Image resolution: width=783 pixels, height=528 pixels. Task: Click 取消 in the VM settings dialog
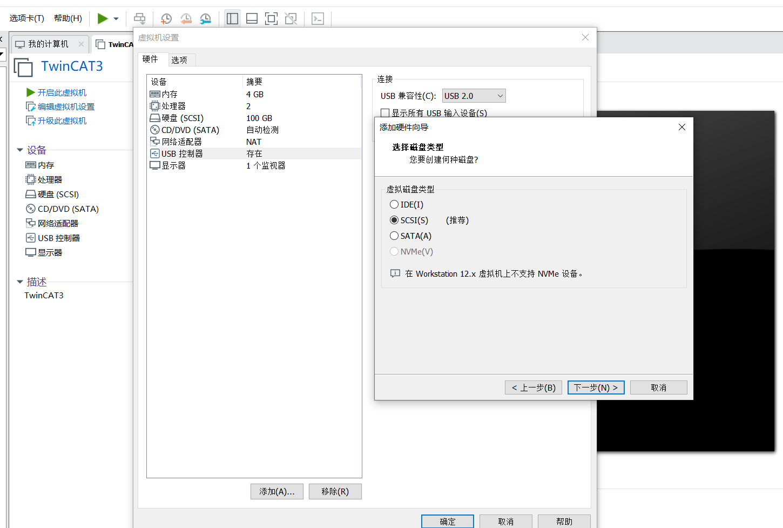[506, 522]
